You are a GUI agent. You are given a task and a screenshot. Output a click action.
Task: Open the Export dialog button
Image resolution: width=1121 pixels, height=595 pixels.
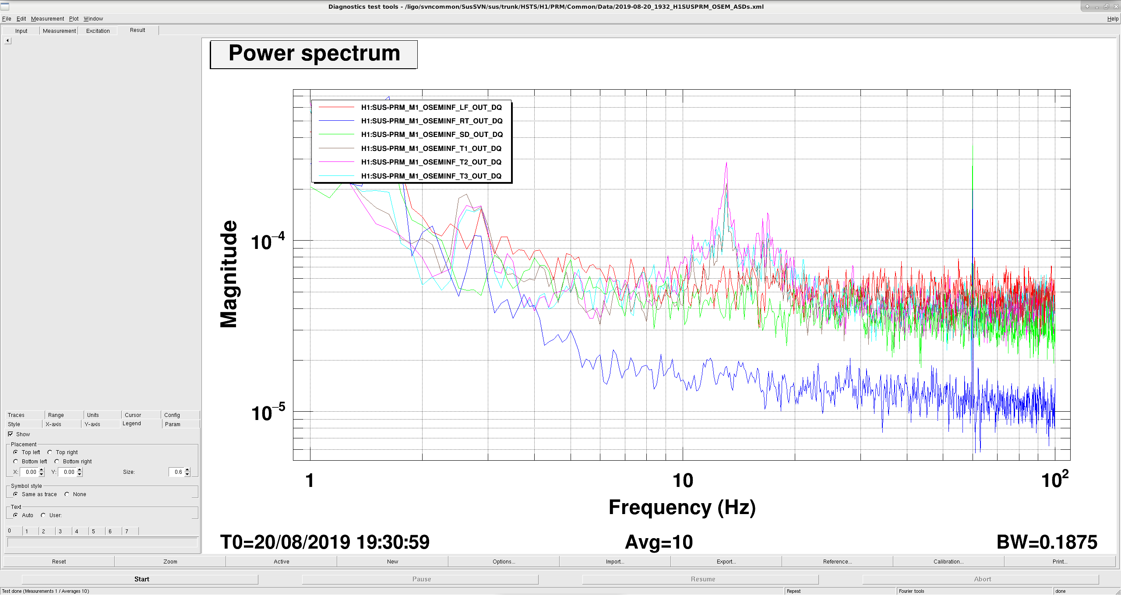726,562
